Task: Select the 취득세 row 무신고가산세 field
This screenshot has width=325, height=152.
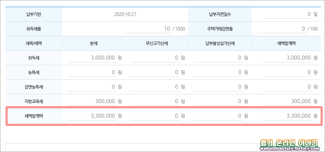Action: (x=155, y=58)
